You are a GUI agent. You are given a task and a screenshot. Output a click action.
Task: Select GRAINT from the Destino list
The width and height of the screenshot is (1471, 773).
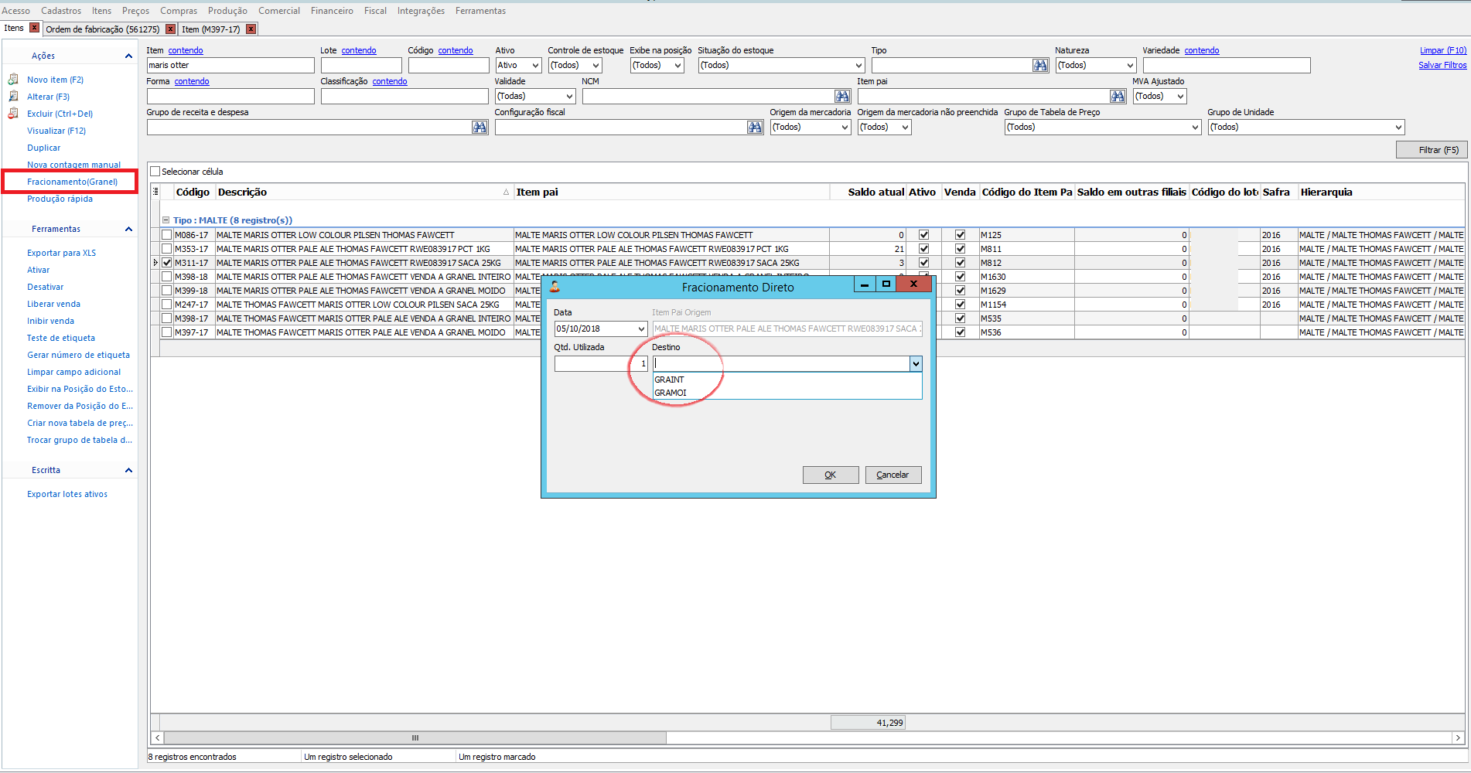[x=787, y=380]
